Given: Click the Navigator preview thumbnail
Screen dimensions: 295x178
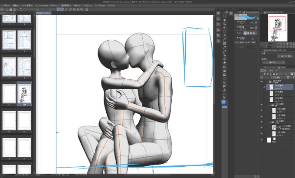Looking at the screenshot, I should pos(278,28).
